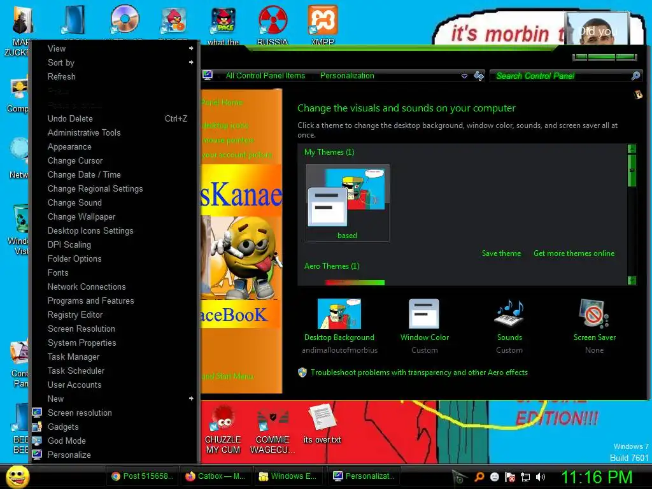
Task: Click the Save theme link
Action: (x=501, y=253)
